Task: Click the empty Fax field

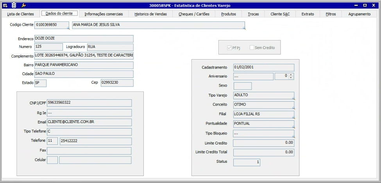Action: [89, 151]
